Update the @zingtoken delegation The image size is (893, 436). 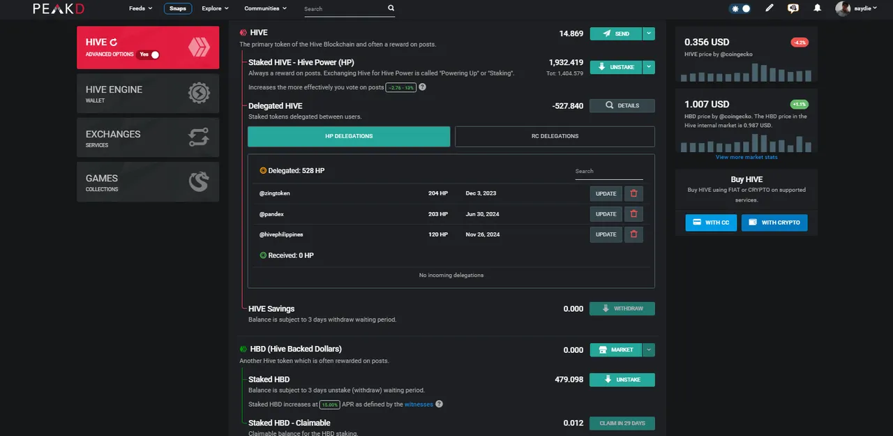tap(606, 193)
